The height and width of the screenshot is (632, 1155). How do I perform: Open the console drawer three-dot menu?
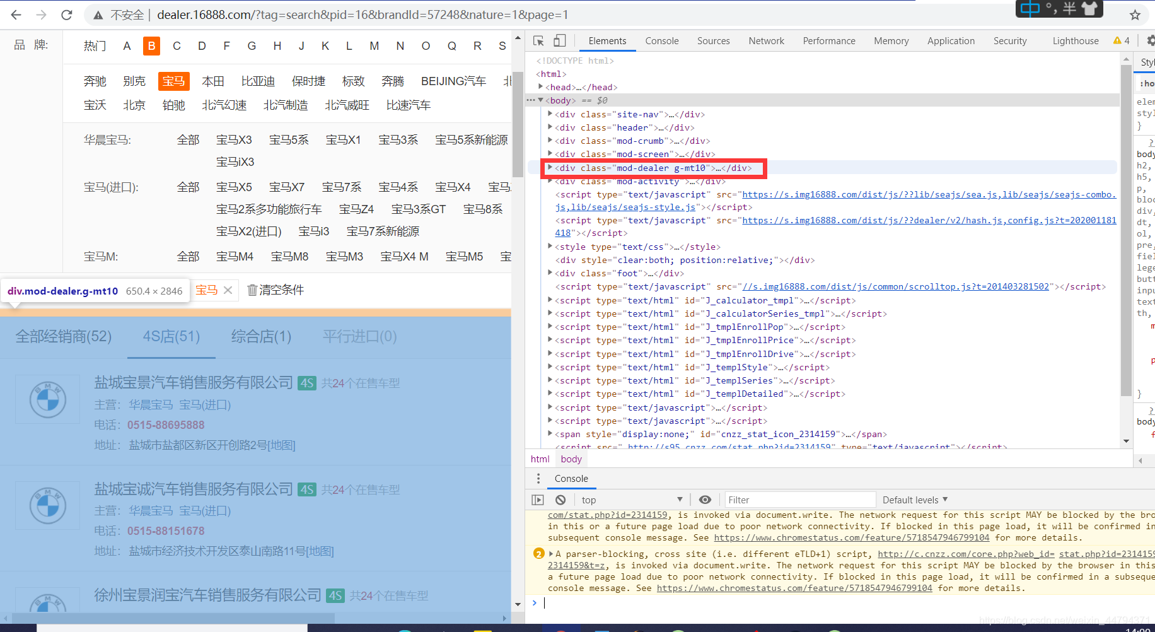tap(538, 478)
